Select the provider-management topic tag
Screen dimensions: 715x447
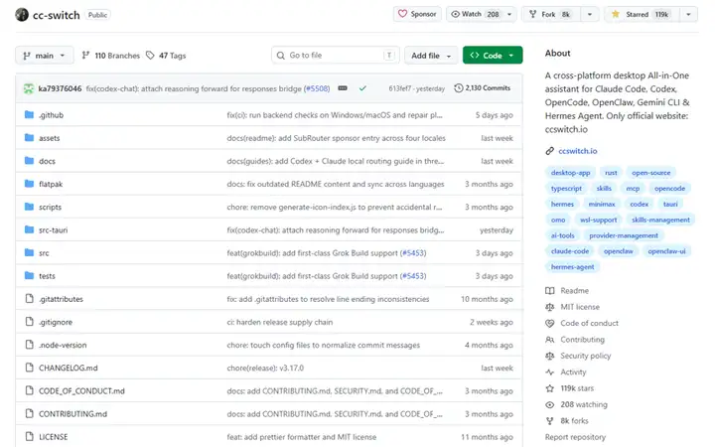(624, 235)
